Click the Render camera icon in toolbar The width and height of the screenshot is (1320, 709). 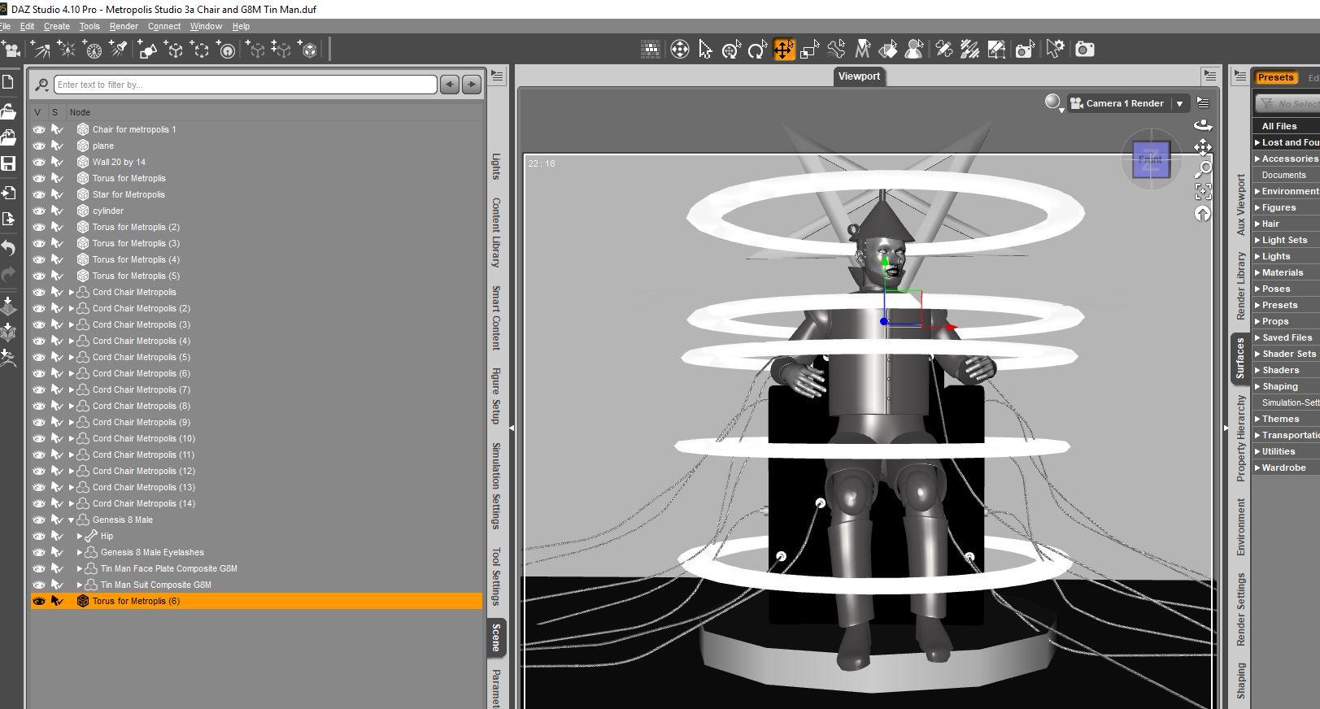click(x=1084, y=50)
